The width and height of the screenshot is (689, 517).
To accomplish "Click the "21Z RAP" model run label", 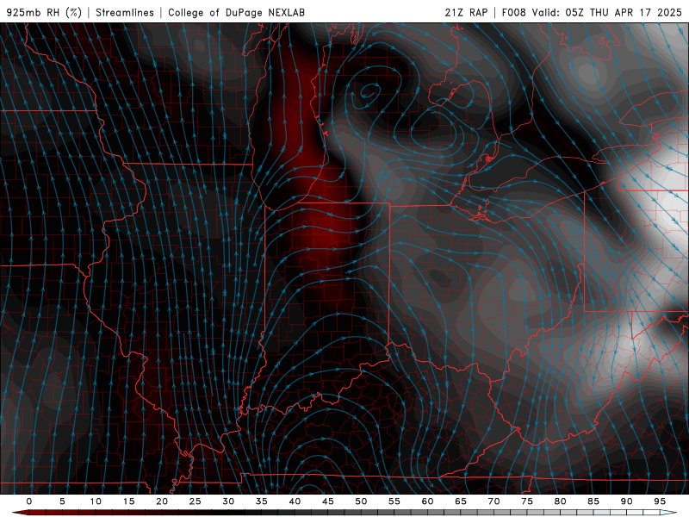I will click(x=466, y=12).
